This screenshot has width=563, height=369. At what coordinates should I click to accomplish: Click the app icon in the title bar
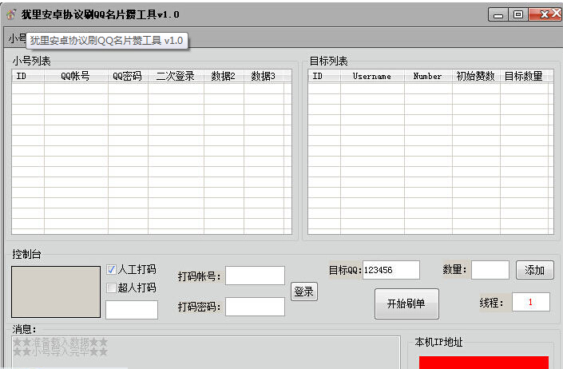11,14
